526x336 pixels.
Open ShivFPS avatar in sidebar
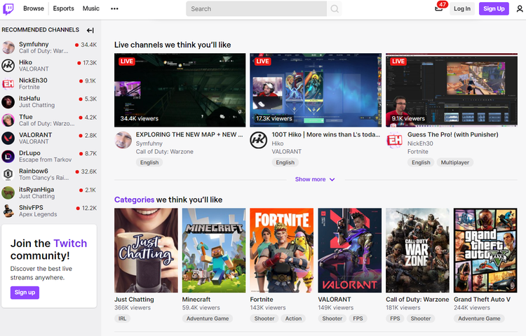8,211
